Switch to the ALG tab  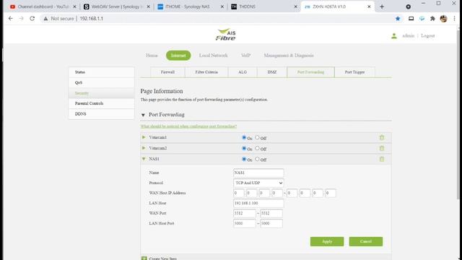(243, 72)
